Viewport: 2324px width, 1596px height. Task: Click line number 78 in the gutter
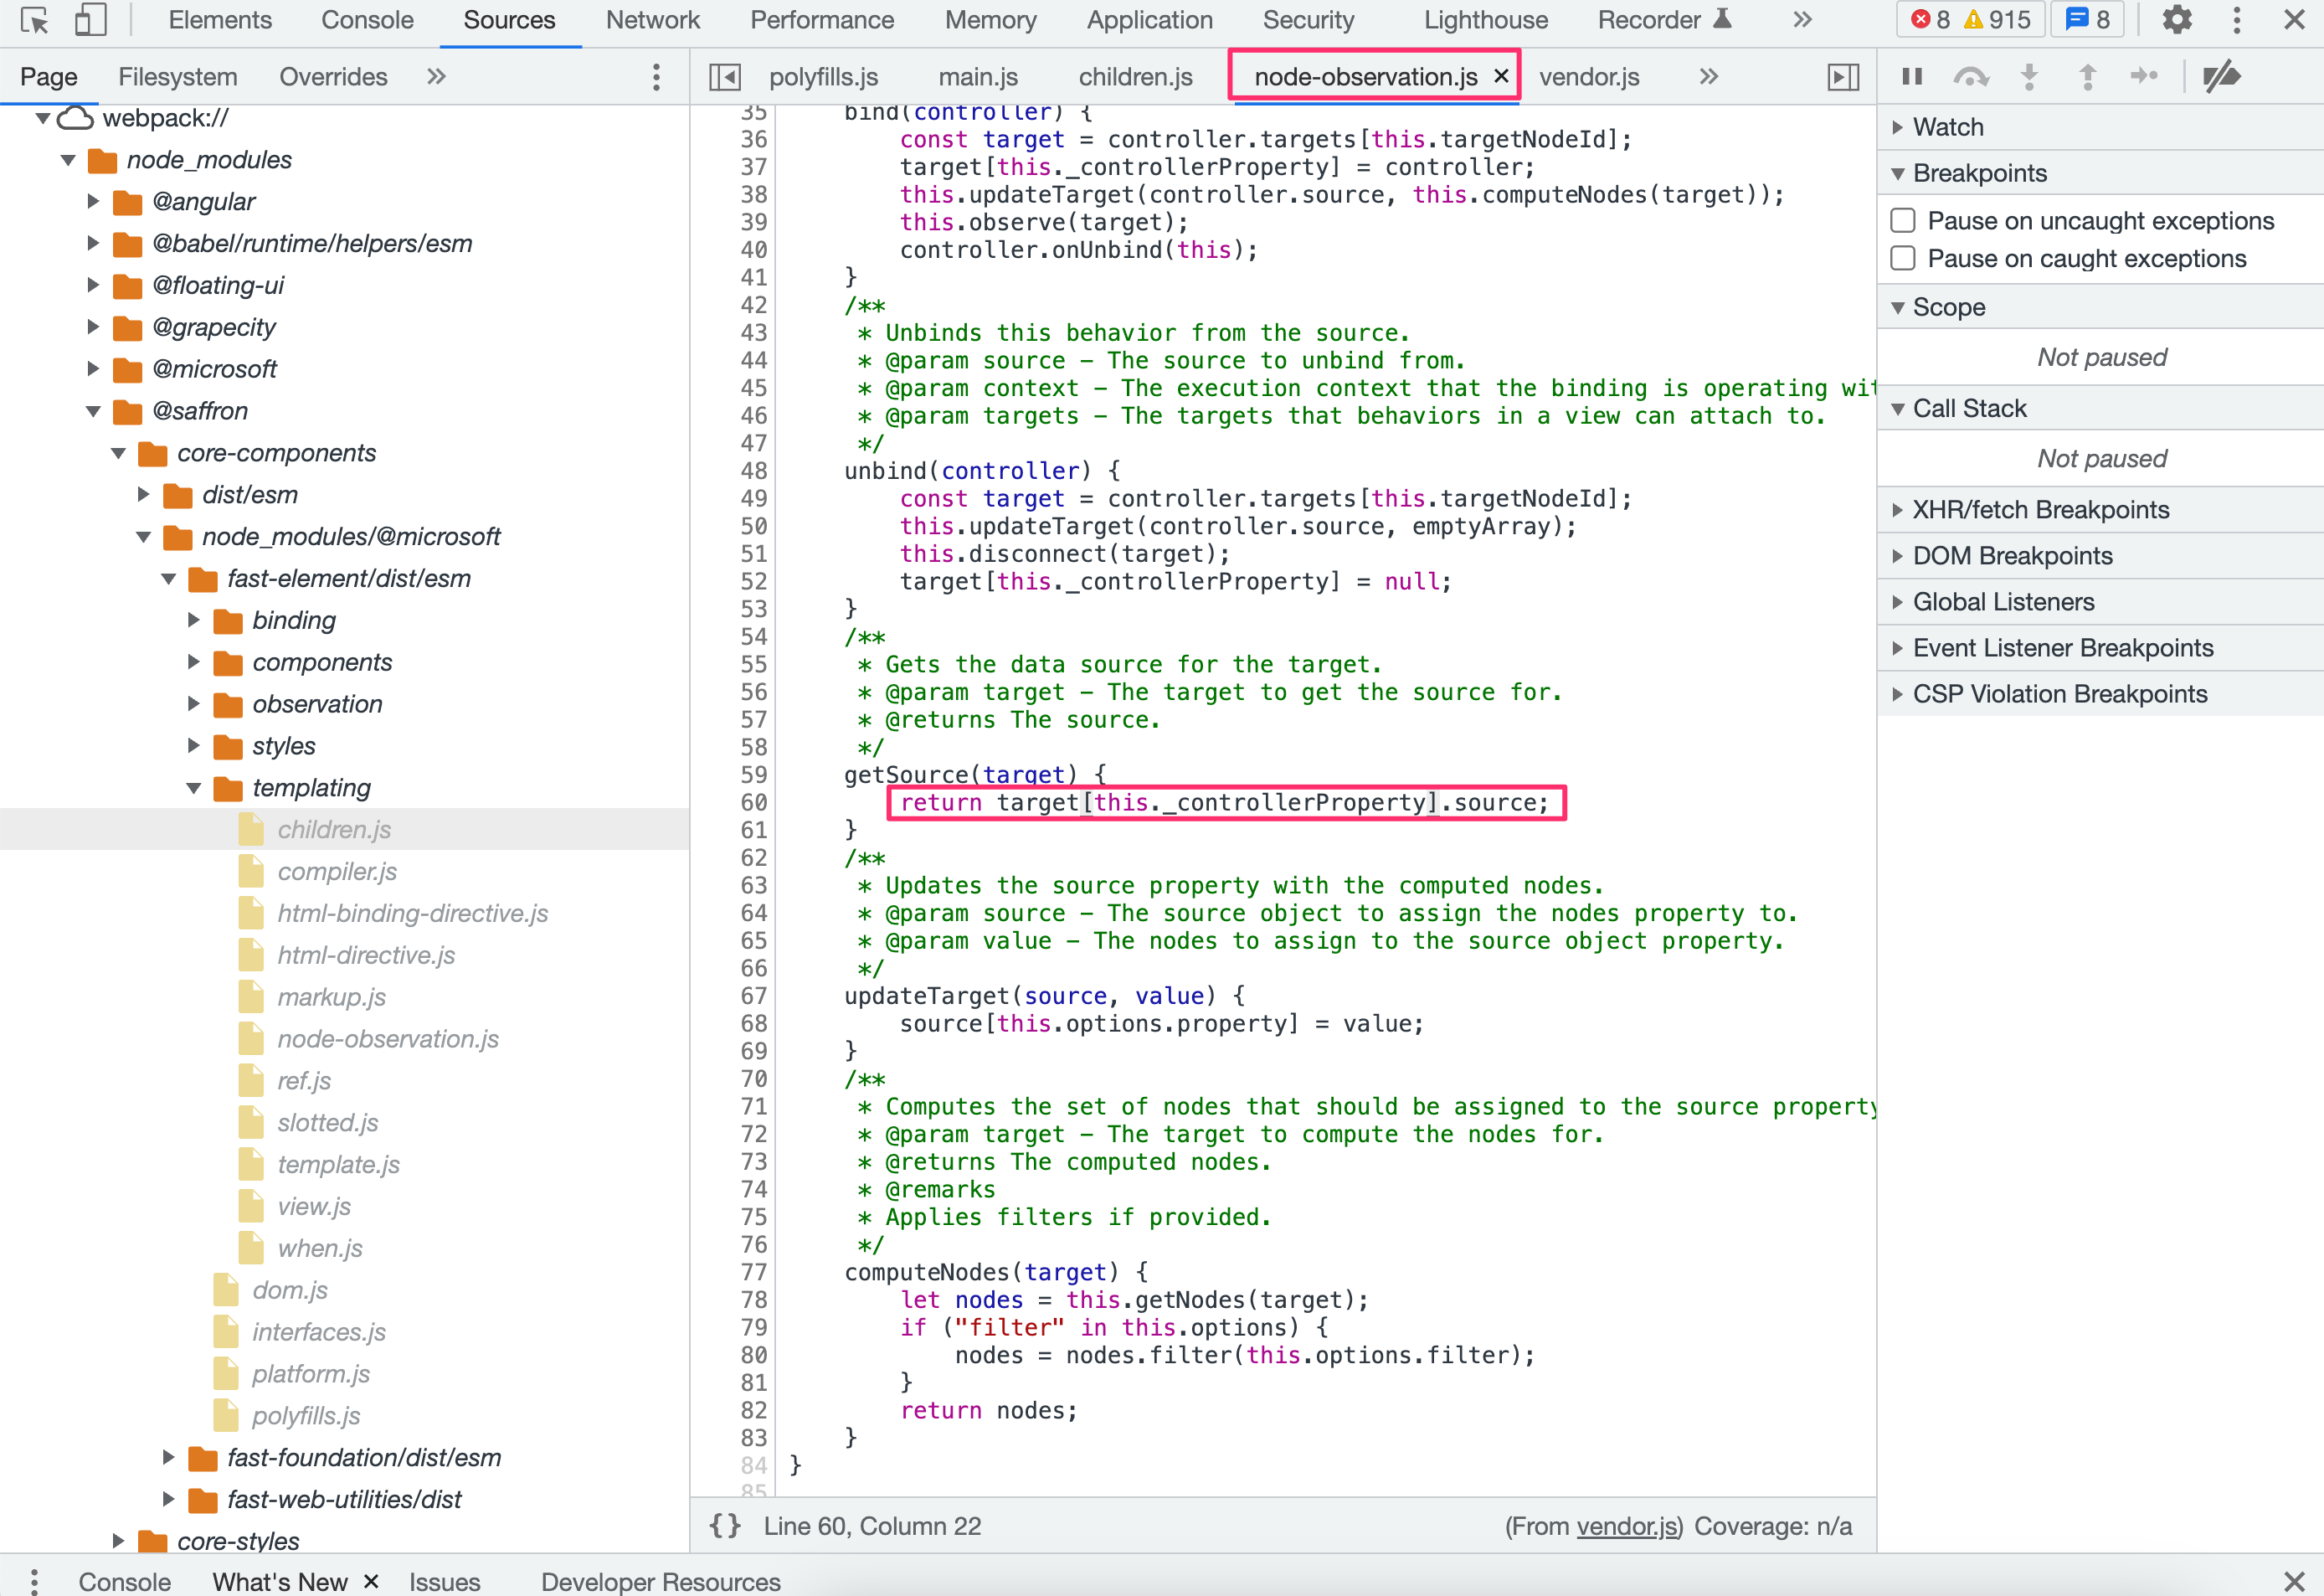coord(753,1299)
